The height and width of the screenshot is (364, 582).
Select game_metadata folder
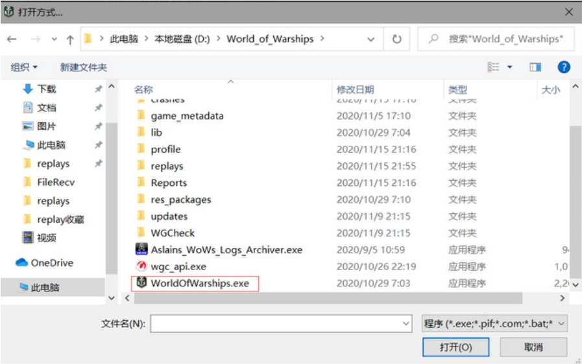click(187, 116)
